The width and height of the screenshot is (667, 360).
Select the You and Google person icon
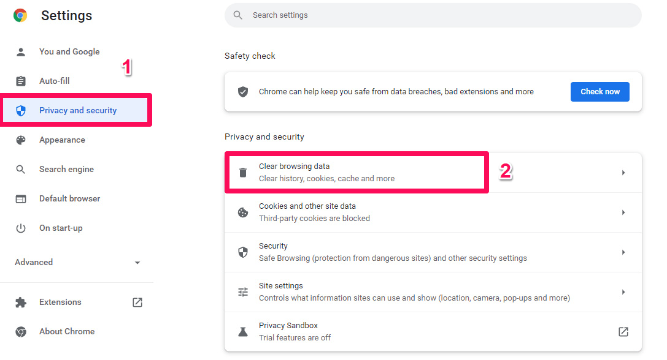tap(21, 51)
